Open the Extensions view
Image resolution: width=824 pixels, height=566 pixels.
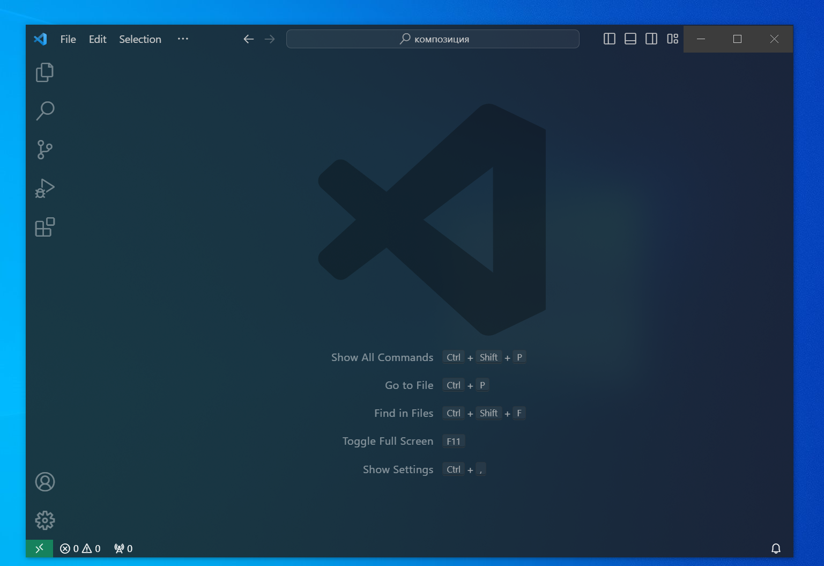coord(44,227)
